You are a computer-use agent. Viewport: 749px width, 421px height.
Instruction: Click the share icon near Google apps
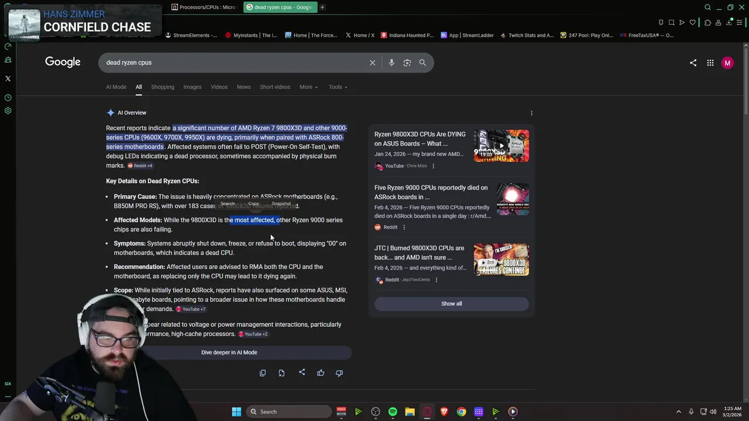click(x=693, y=63)
